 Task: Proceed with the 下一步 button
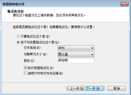coord(95,88)
